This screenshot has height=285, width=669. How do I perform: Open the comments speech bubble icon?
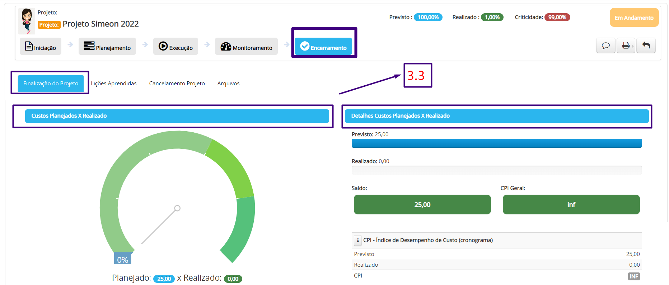pyautogui.click(x=605, y=46)
